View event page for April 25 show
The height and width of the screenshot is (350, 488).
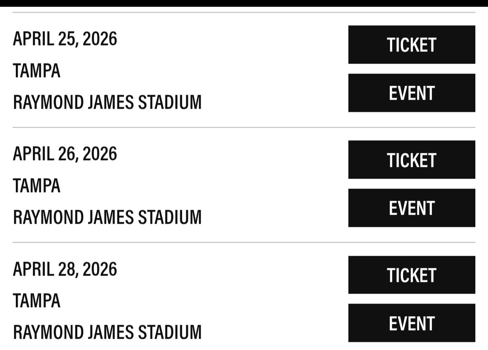412,93
